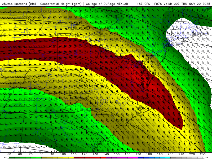Pick the bright green swatch ending at 80
The image size is (212, 159).
click(39, 157)
